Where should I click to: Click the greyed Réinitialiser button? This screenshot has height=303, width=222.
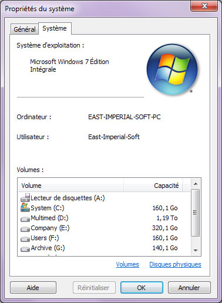pos(94,288)
